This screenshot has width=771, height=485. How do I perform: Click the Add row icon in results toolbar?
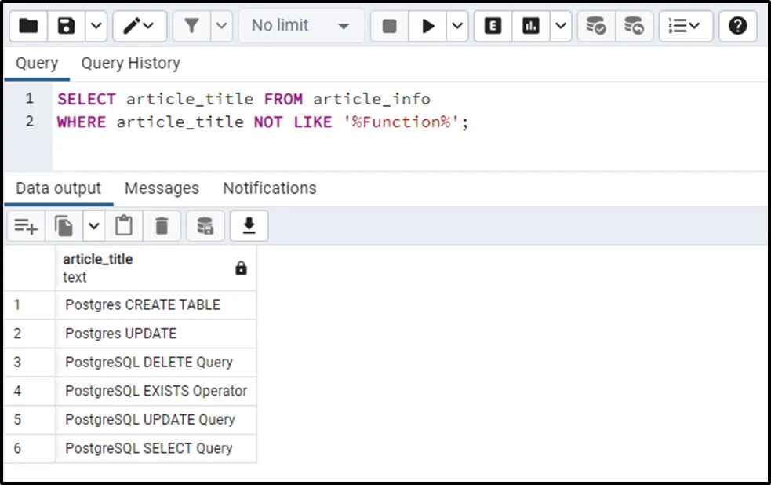[x=26, y=226]
